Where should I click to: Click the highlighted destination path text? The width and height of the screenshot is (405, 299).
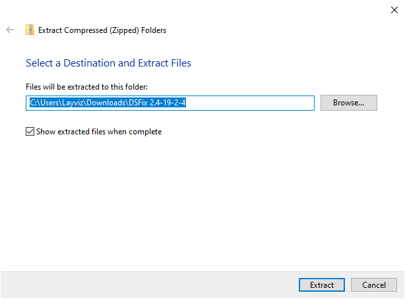(x=110, y=103)
